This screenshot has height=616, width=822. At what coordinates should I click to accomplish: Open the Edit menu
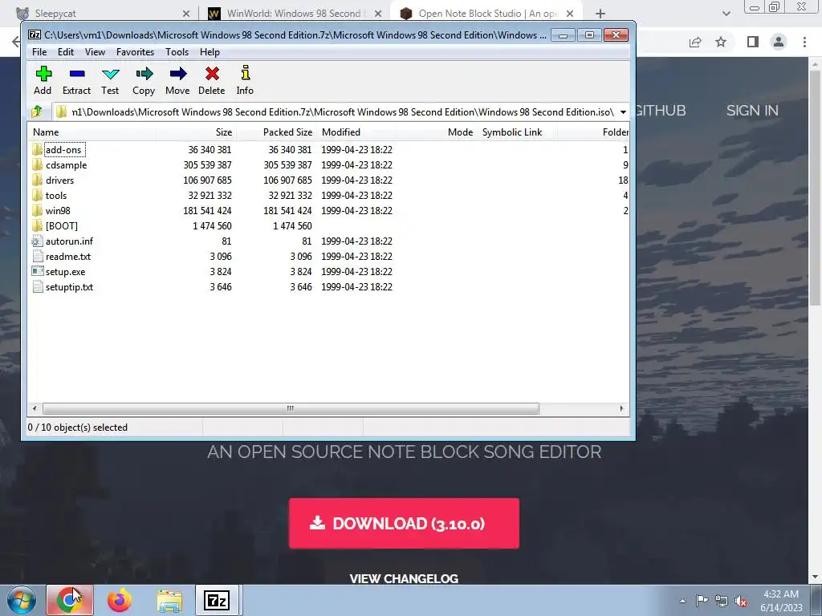66,52
